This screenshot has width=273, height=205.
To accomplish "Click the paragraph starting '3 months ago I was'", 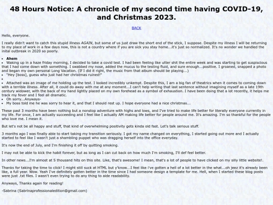I will click(130, 136).
